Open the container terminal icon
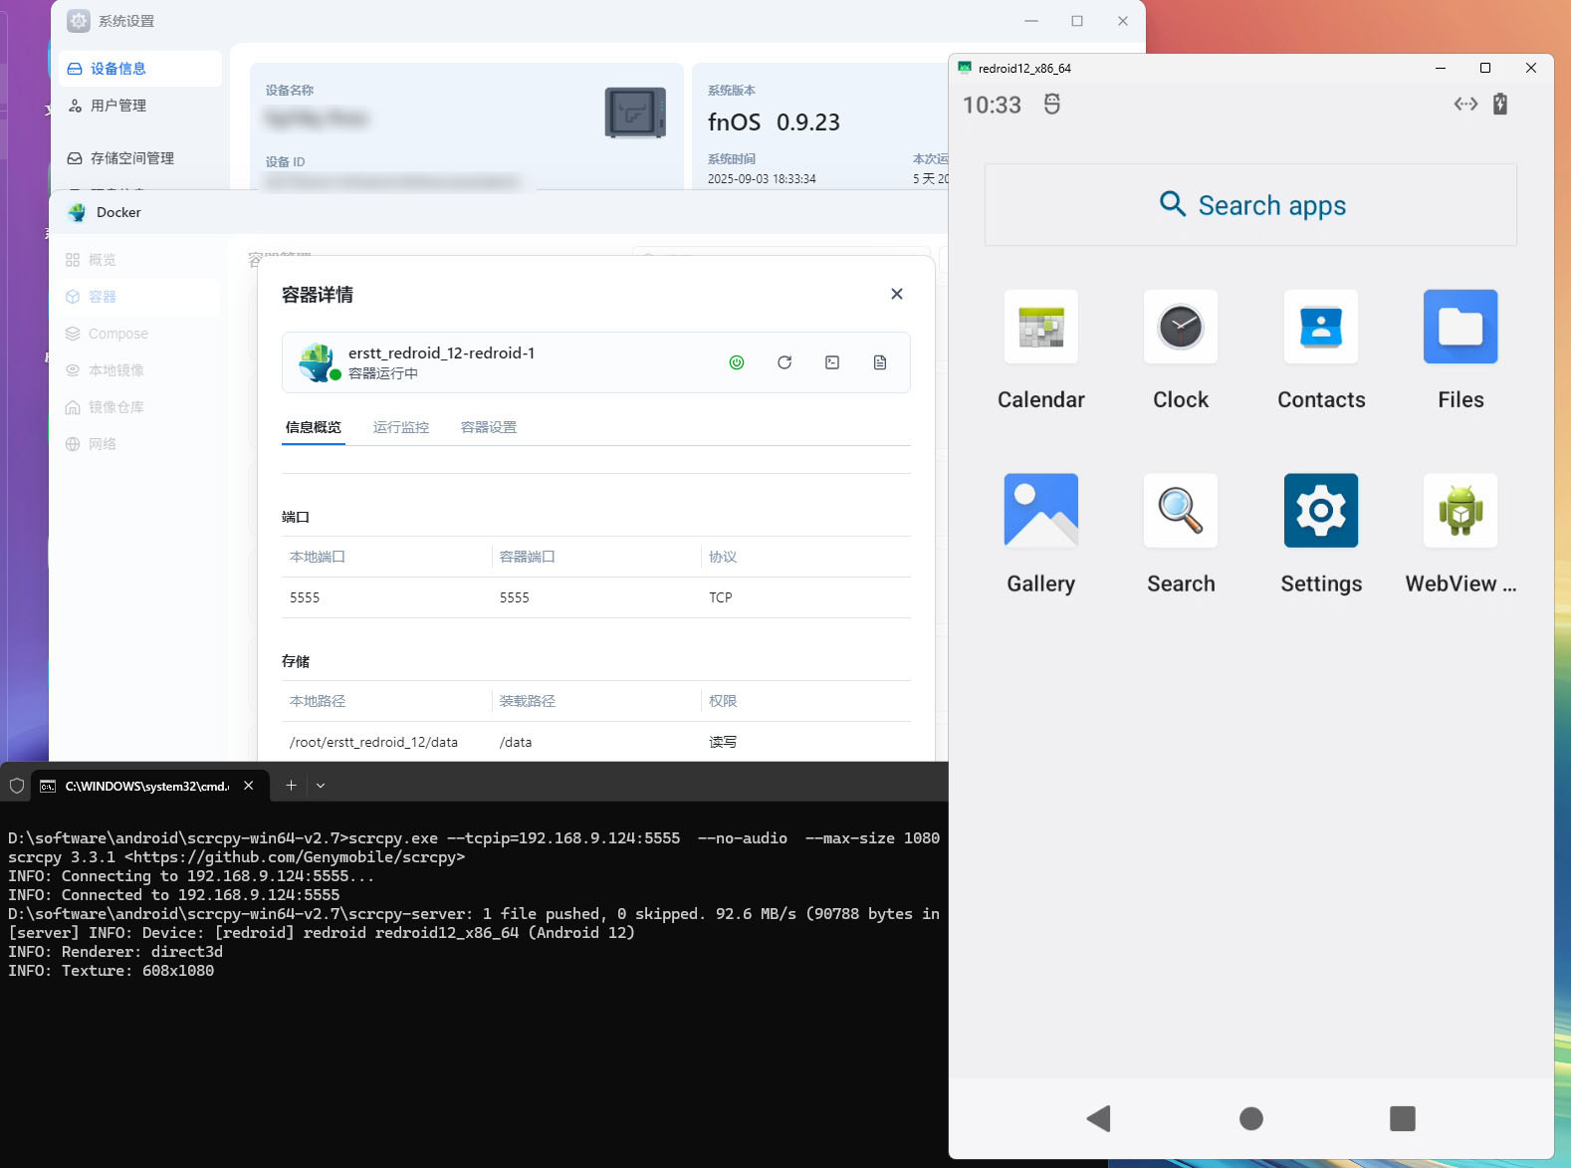The image size is (1571, 1168). (832, 362)
